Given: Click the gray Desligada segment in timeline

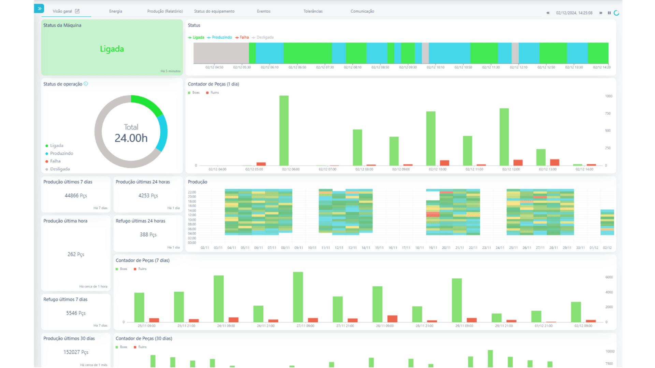Looking at the screenshot, I should pos(221,53).
